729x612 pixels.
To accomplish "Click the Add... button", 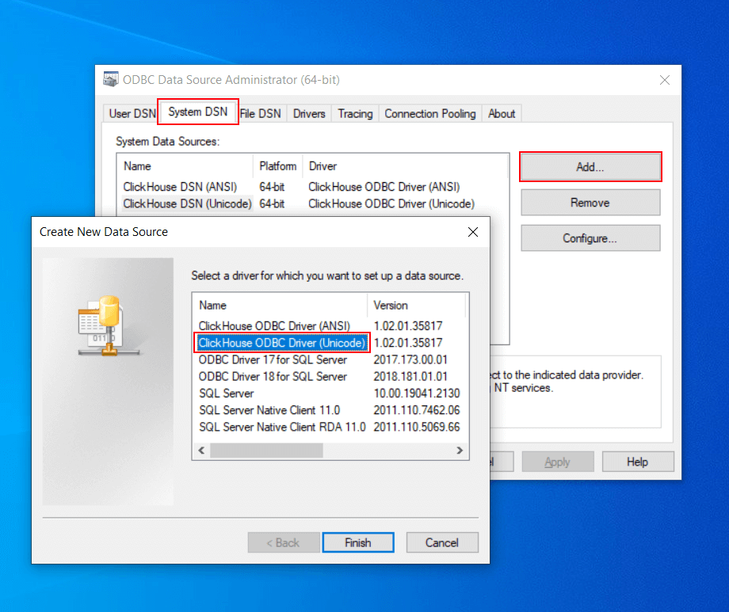I will click(590, 167).
